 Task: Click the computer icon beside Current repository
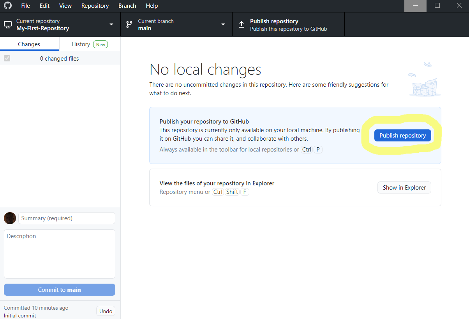tap(8, 24)
